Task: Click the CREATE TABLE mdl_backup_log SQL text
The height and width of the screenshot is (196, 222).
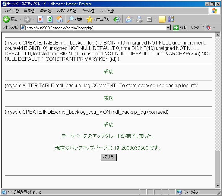Action: pos(108,51)
